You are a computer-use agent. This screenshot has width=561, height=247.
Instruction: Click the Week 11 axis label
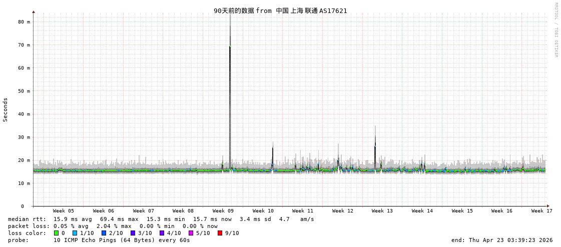tap(303, 211)
